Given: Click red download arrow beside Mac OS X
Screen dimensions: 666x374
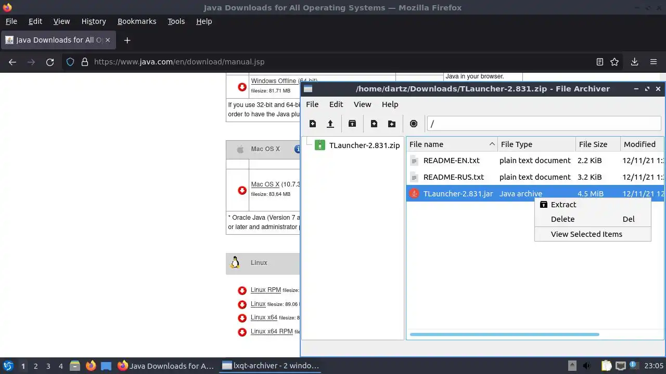Looking at the screenshot, I should (242, 191).
